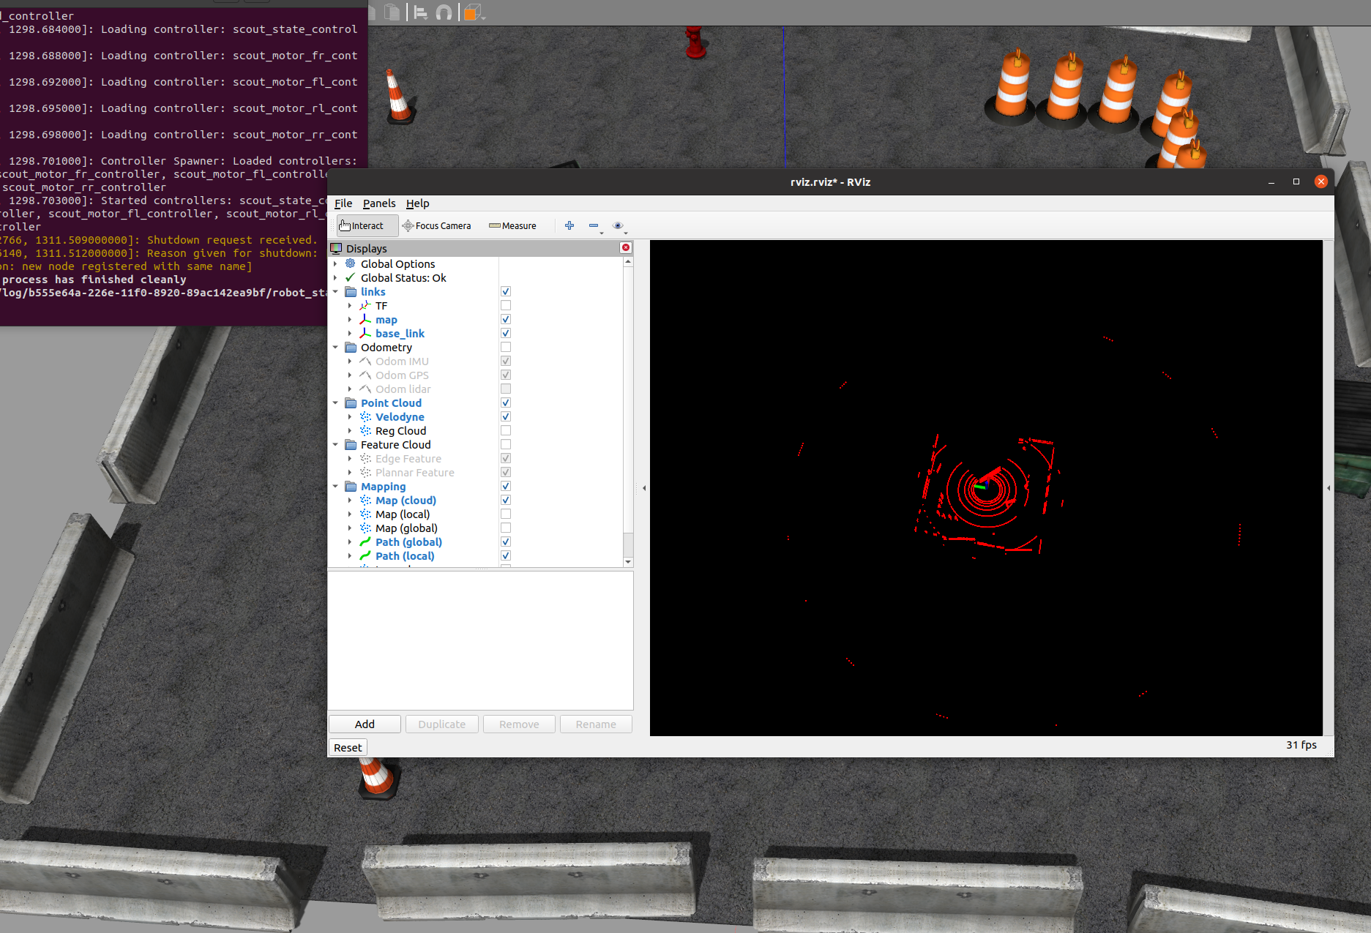
Task: Disable the base_link display checkbox
Action: click(506, 333)
